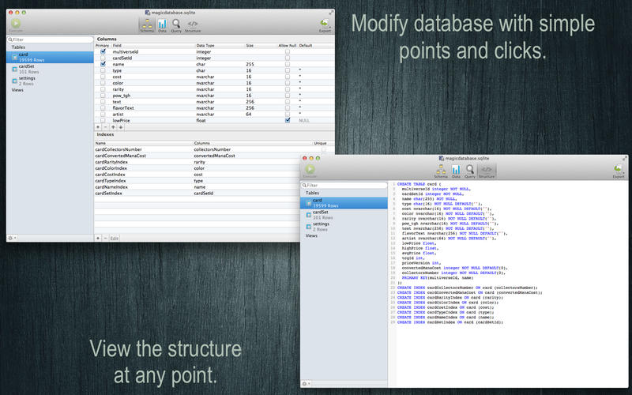The width and height of the screenshot is (632, 395).
Task: Toggle Primary checkbox for multiverseId field
Action: tap(103, 51)
